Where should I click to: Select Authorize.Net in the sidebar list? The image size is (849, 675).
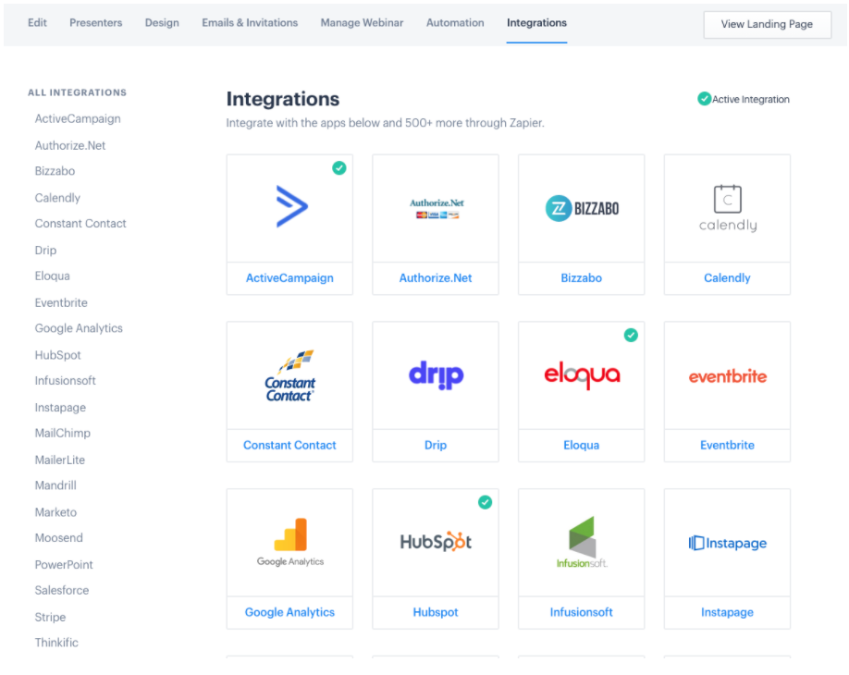tap(70, 145)
